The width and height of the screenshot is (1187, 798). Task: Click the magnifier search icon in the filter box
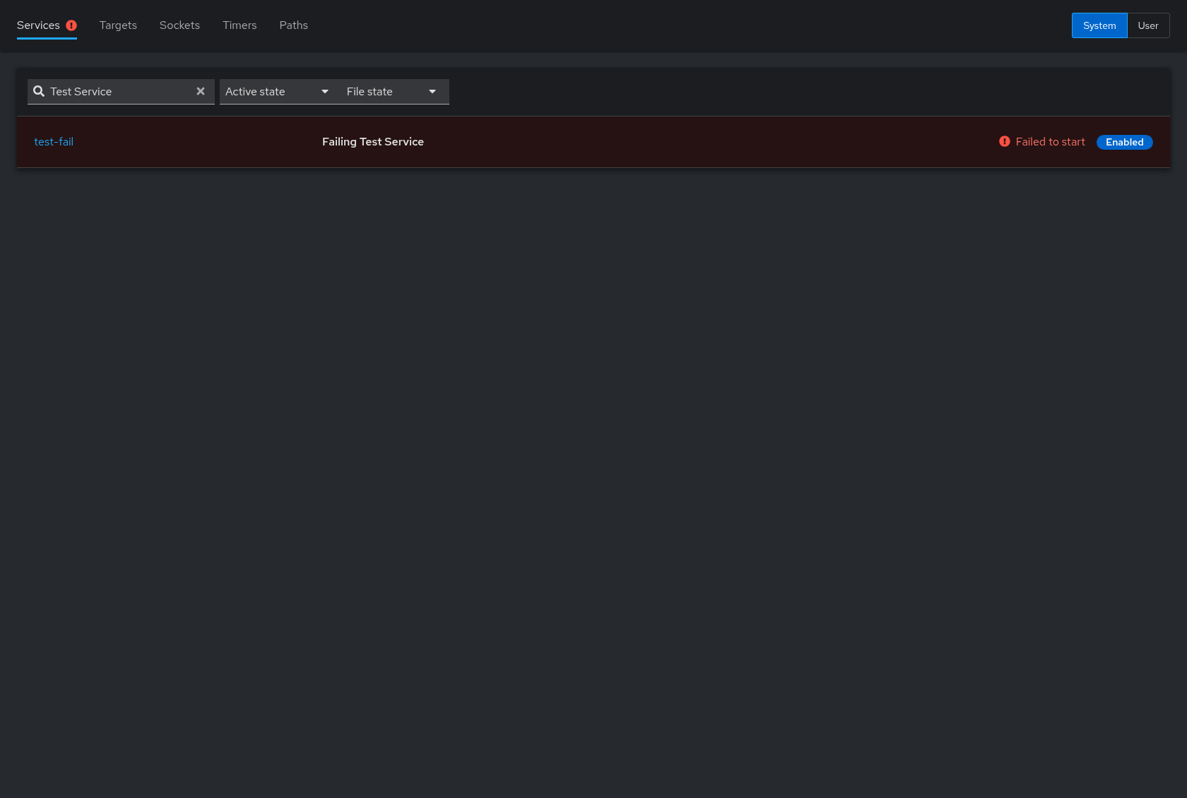39,91
